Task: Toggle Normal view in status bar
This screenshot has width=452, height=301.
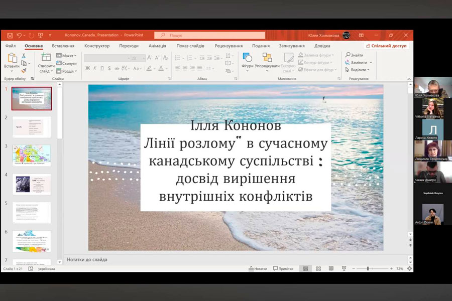Action: [305, 269]
